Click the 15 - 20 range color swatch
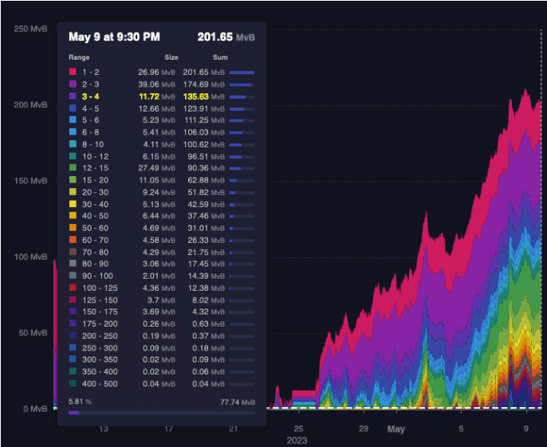This screenshot has width=547, height=447. [73, 180]
